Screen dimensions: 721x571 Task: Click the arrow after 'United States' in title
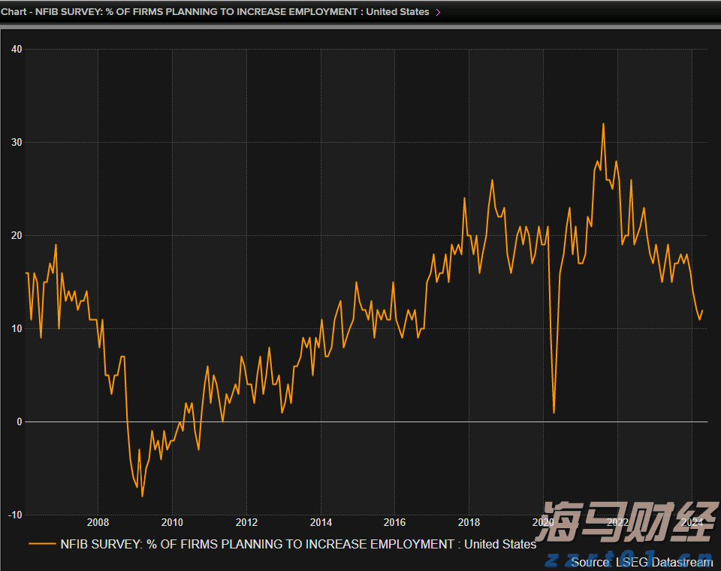coord(438,12)
